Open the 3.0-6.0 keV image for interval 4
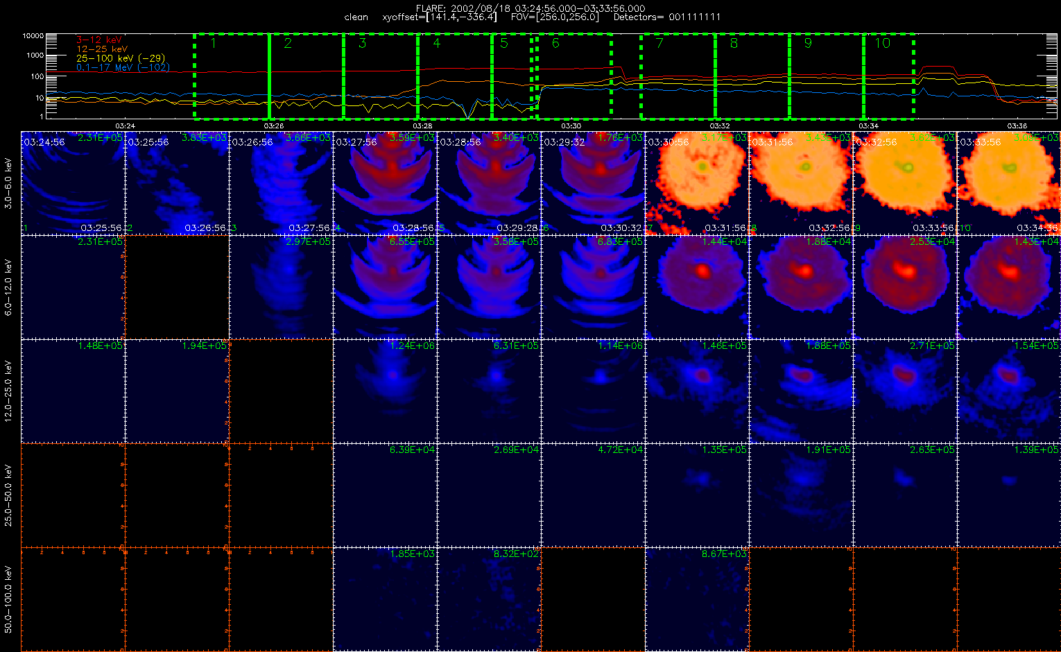Screen dimensions: 1061x652 [385, 183]
